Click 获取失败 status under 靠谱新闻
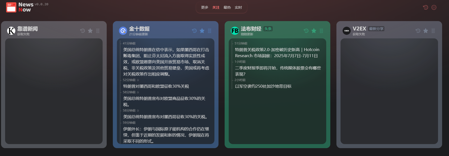This screenshot has height=156, width=449. tap(23, 34)
